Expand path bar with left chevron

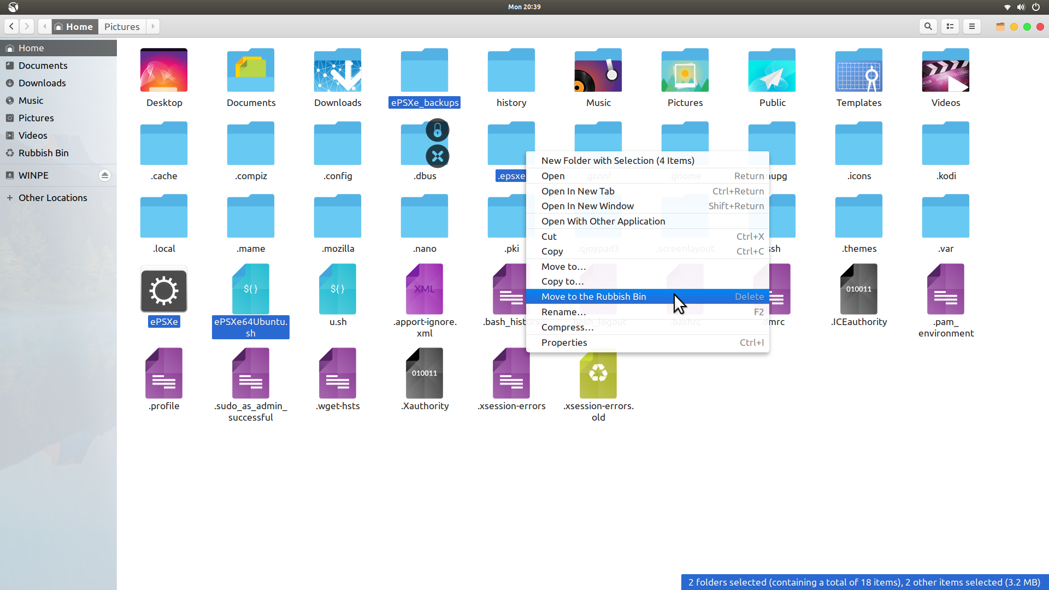(x=45, y=26)
